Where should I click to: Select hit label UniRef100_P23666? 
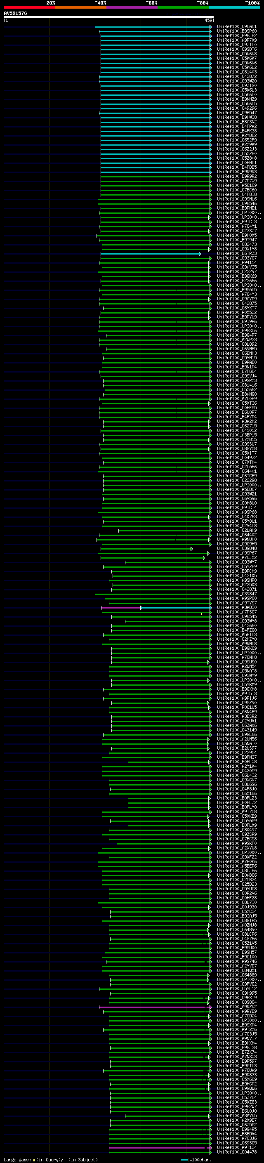(236, 281)
